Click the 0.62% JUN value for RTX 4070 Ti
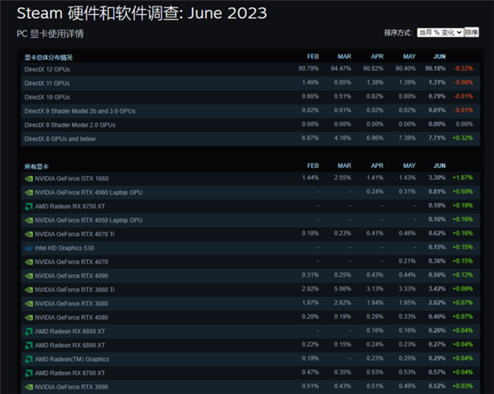 point(436,234)
